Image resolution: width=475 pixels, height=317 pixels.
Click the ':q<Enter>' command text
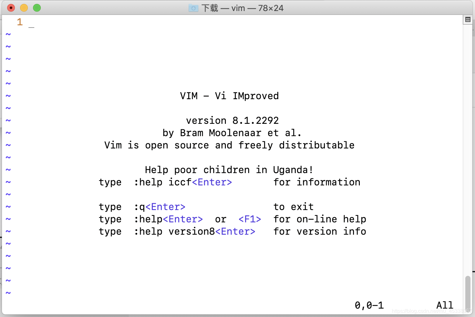point(160,207)
